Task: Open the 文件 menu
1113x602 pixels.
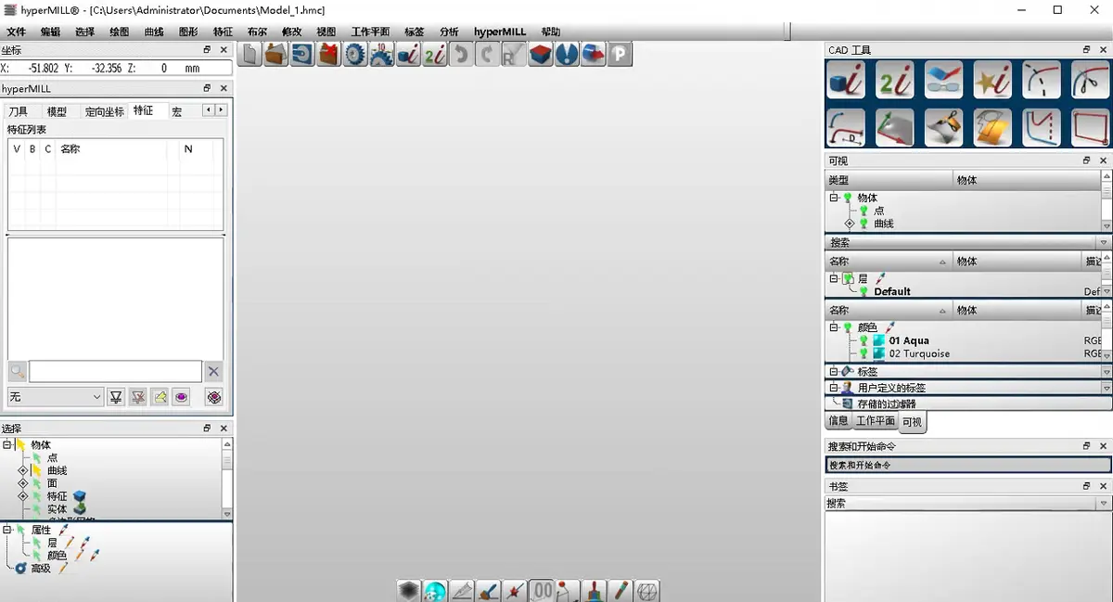Action: (x=17, y=32)
